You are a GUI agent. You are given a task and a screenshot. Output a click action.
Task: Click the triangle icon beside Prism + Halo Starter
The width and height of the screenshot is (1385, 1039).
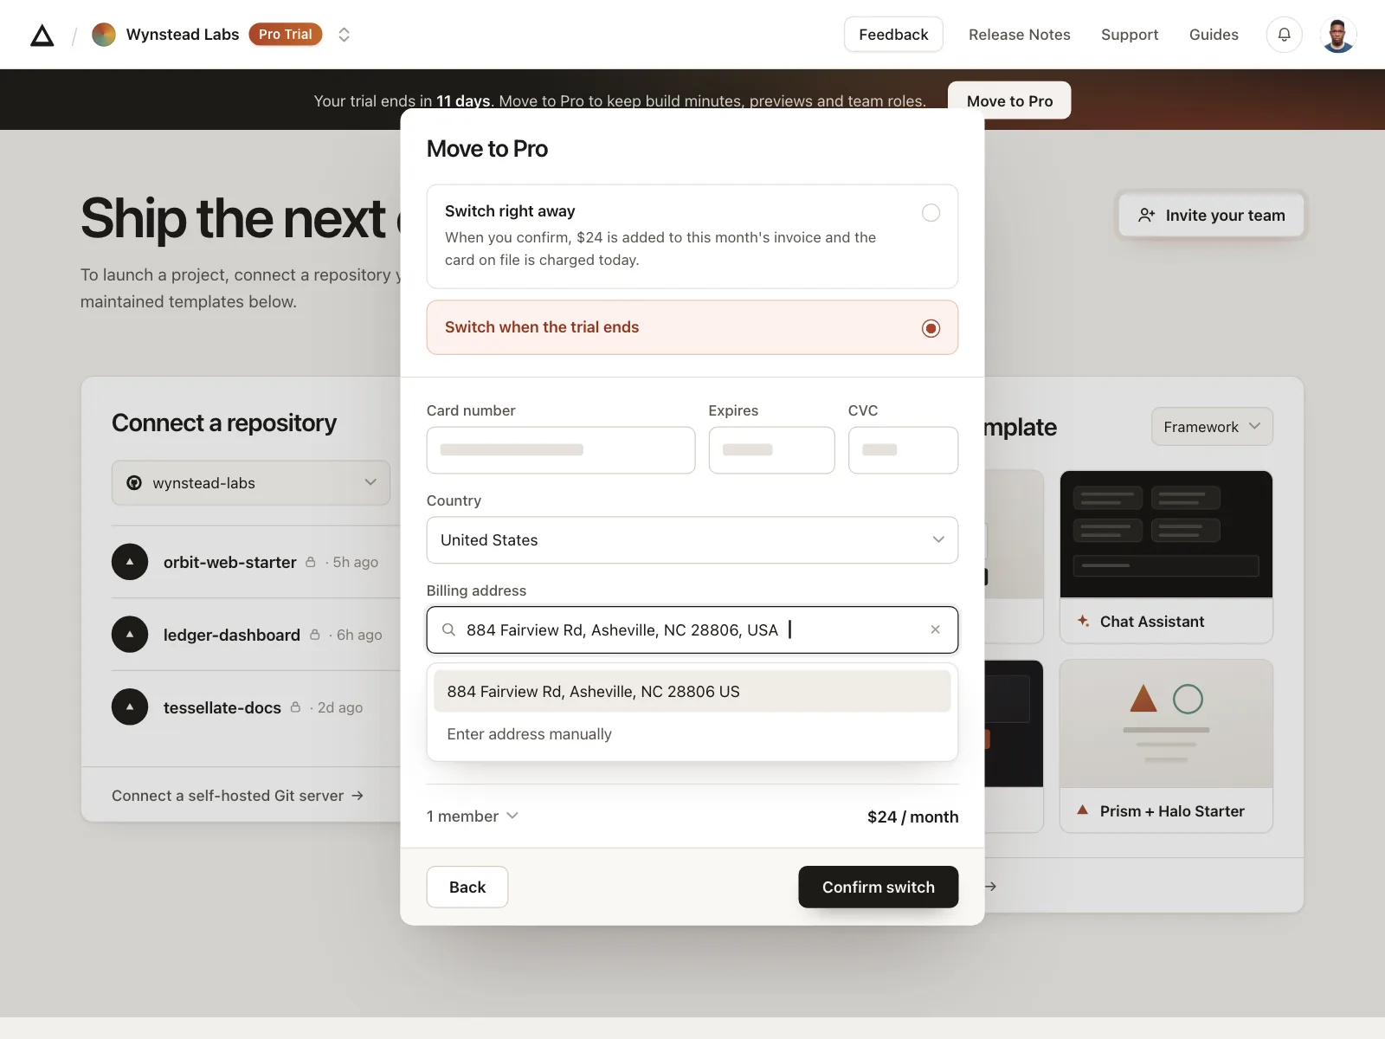click(1082, 810)
